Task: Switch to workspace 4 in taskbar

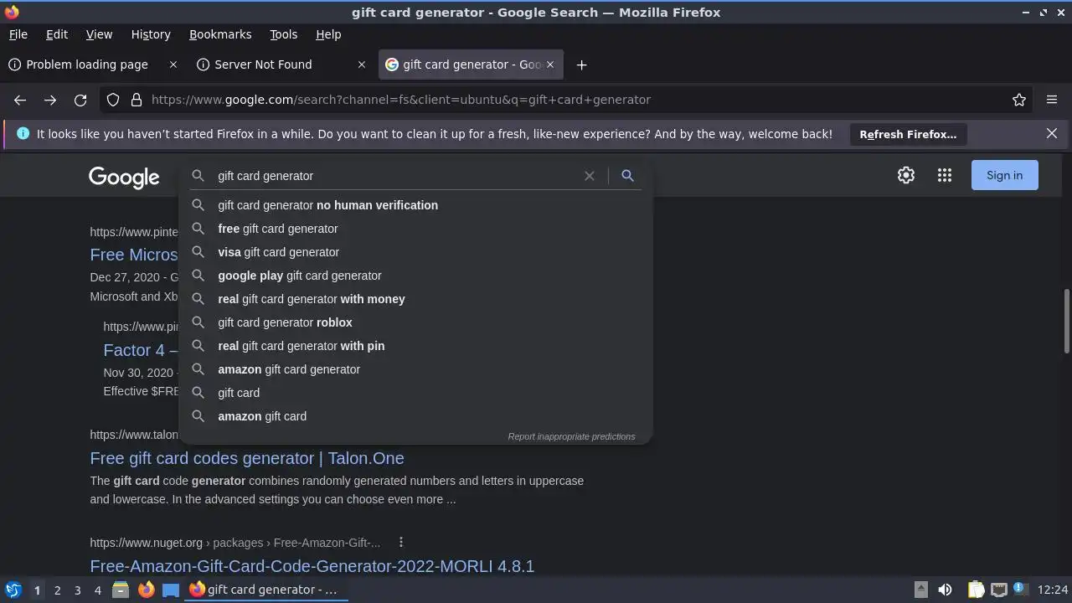Action: pos(97,590)
